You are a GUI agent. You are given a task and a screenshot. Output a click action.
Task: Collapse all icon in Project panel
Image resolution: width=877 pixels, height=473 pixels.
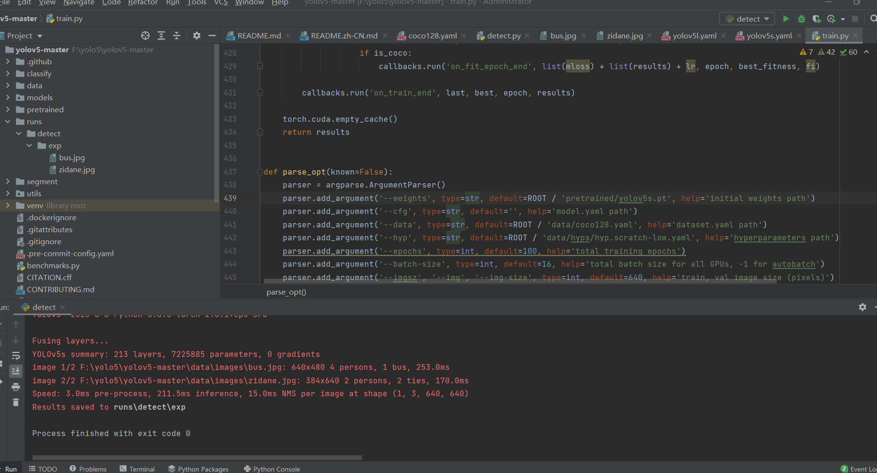coord(177,35)
